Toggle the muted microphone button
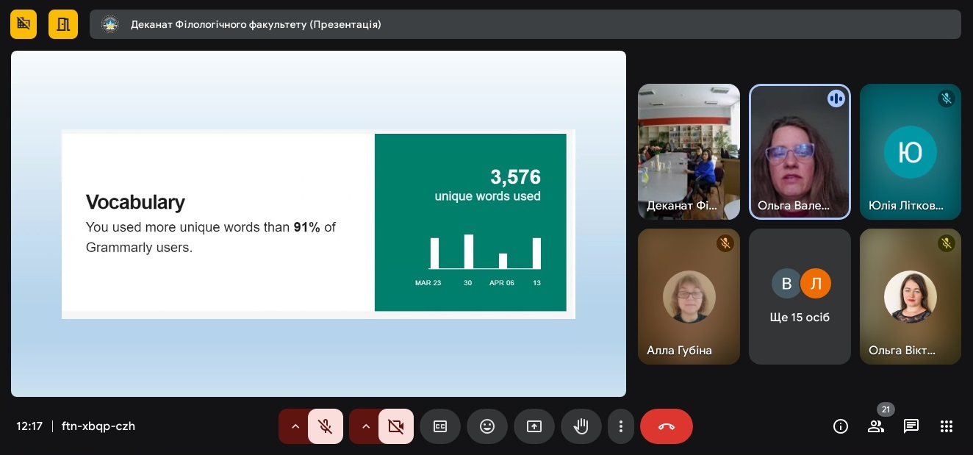The image size is (973, 455). point(326,426)
